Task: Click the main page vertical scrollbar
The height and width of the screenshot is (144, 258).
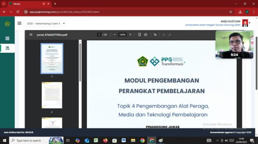Action: pos(257,63)
